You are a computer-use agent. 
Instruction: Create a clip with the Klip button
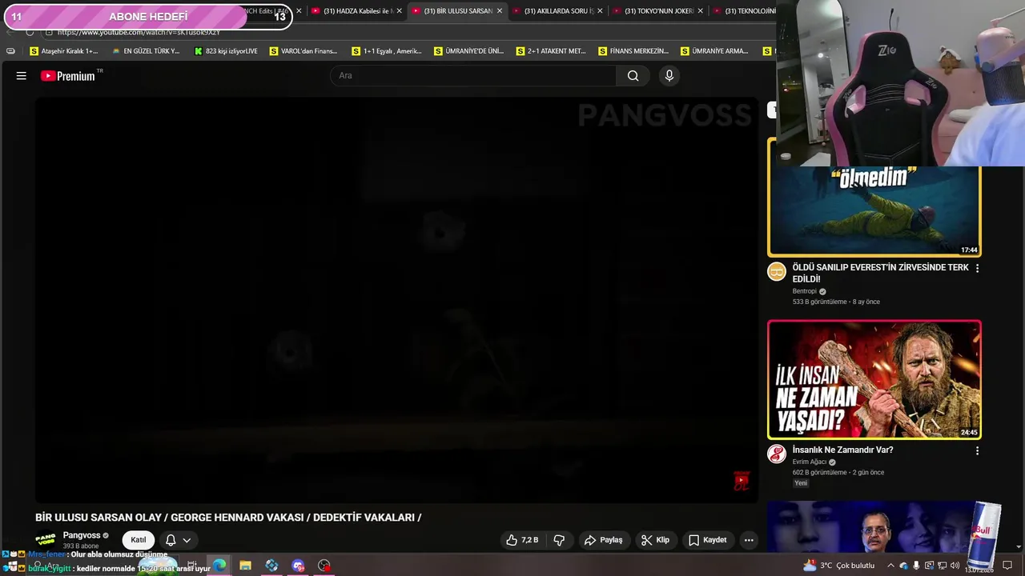655,540
